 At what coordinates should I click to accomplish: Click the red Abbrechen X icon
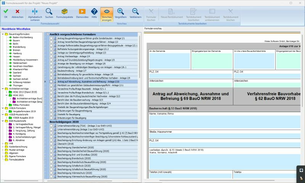(17, 11)
